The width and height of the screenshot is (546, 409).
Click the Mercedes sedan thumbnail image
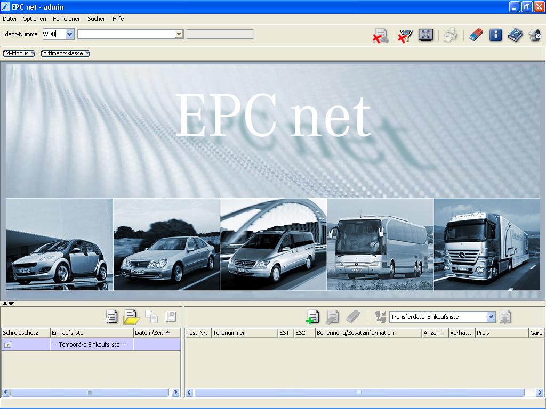click(166, 244)
